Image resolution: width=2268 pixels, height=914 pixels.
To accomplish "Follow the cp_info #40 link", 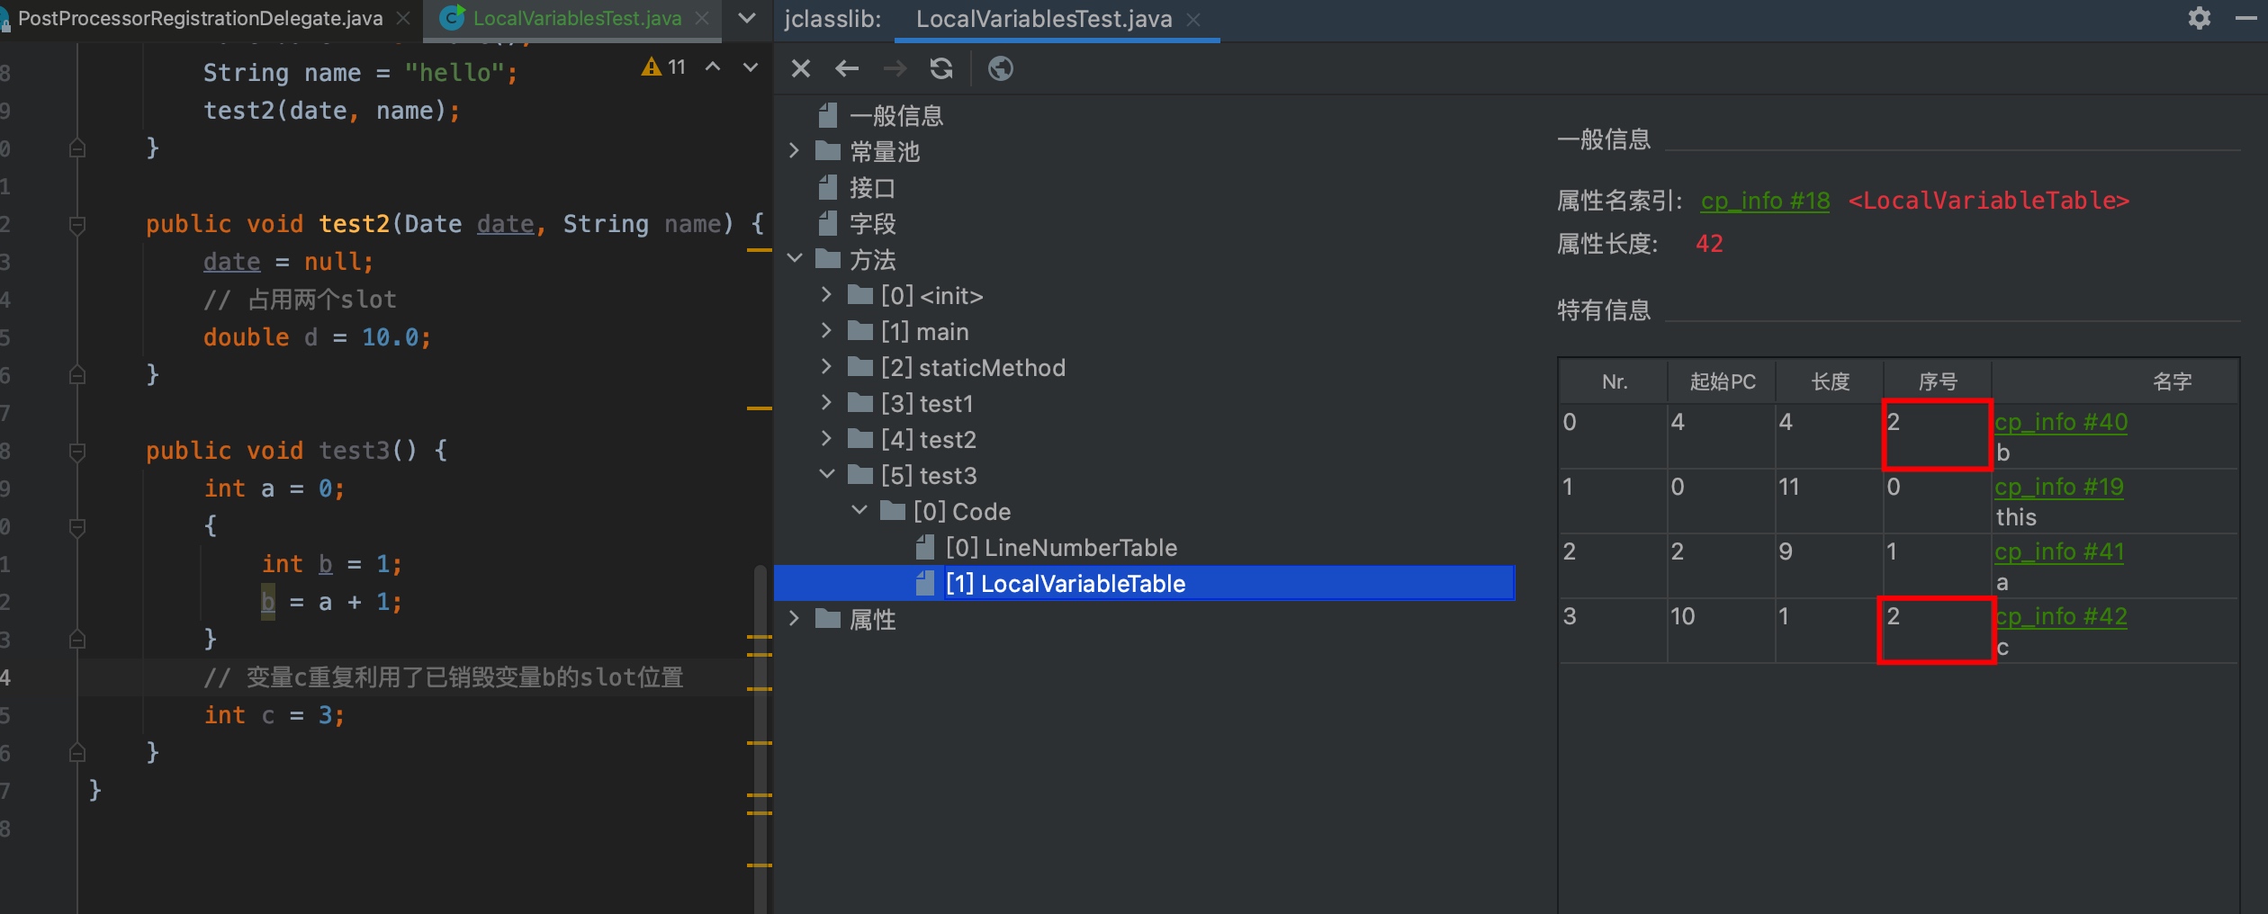I will (x=2060, y=422).
